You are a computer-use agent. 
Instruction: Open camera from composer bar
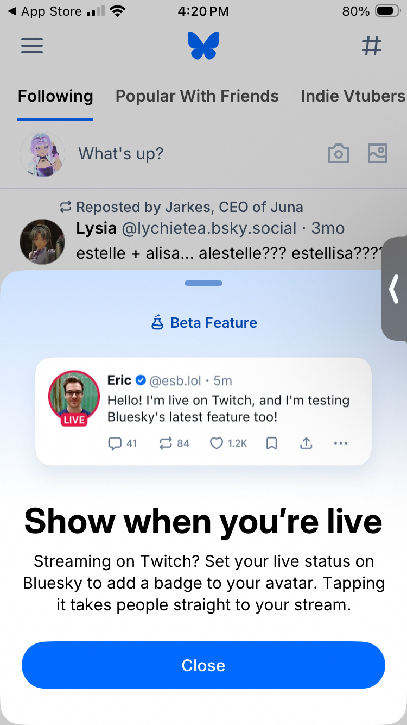pos(339,154)
